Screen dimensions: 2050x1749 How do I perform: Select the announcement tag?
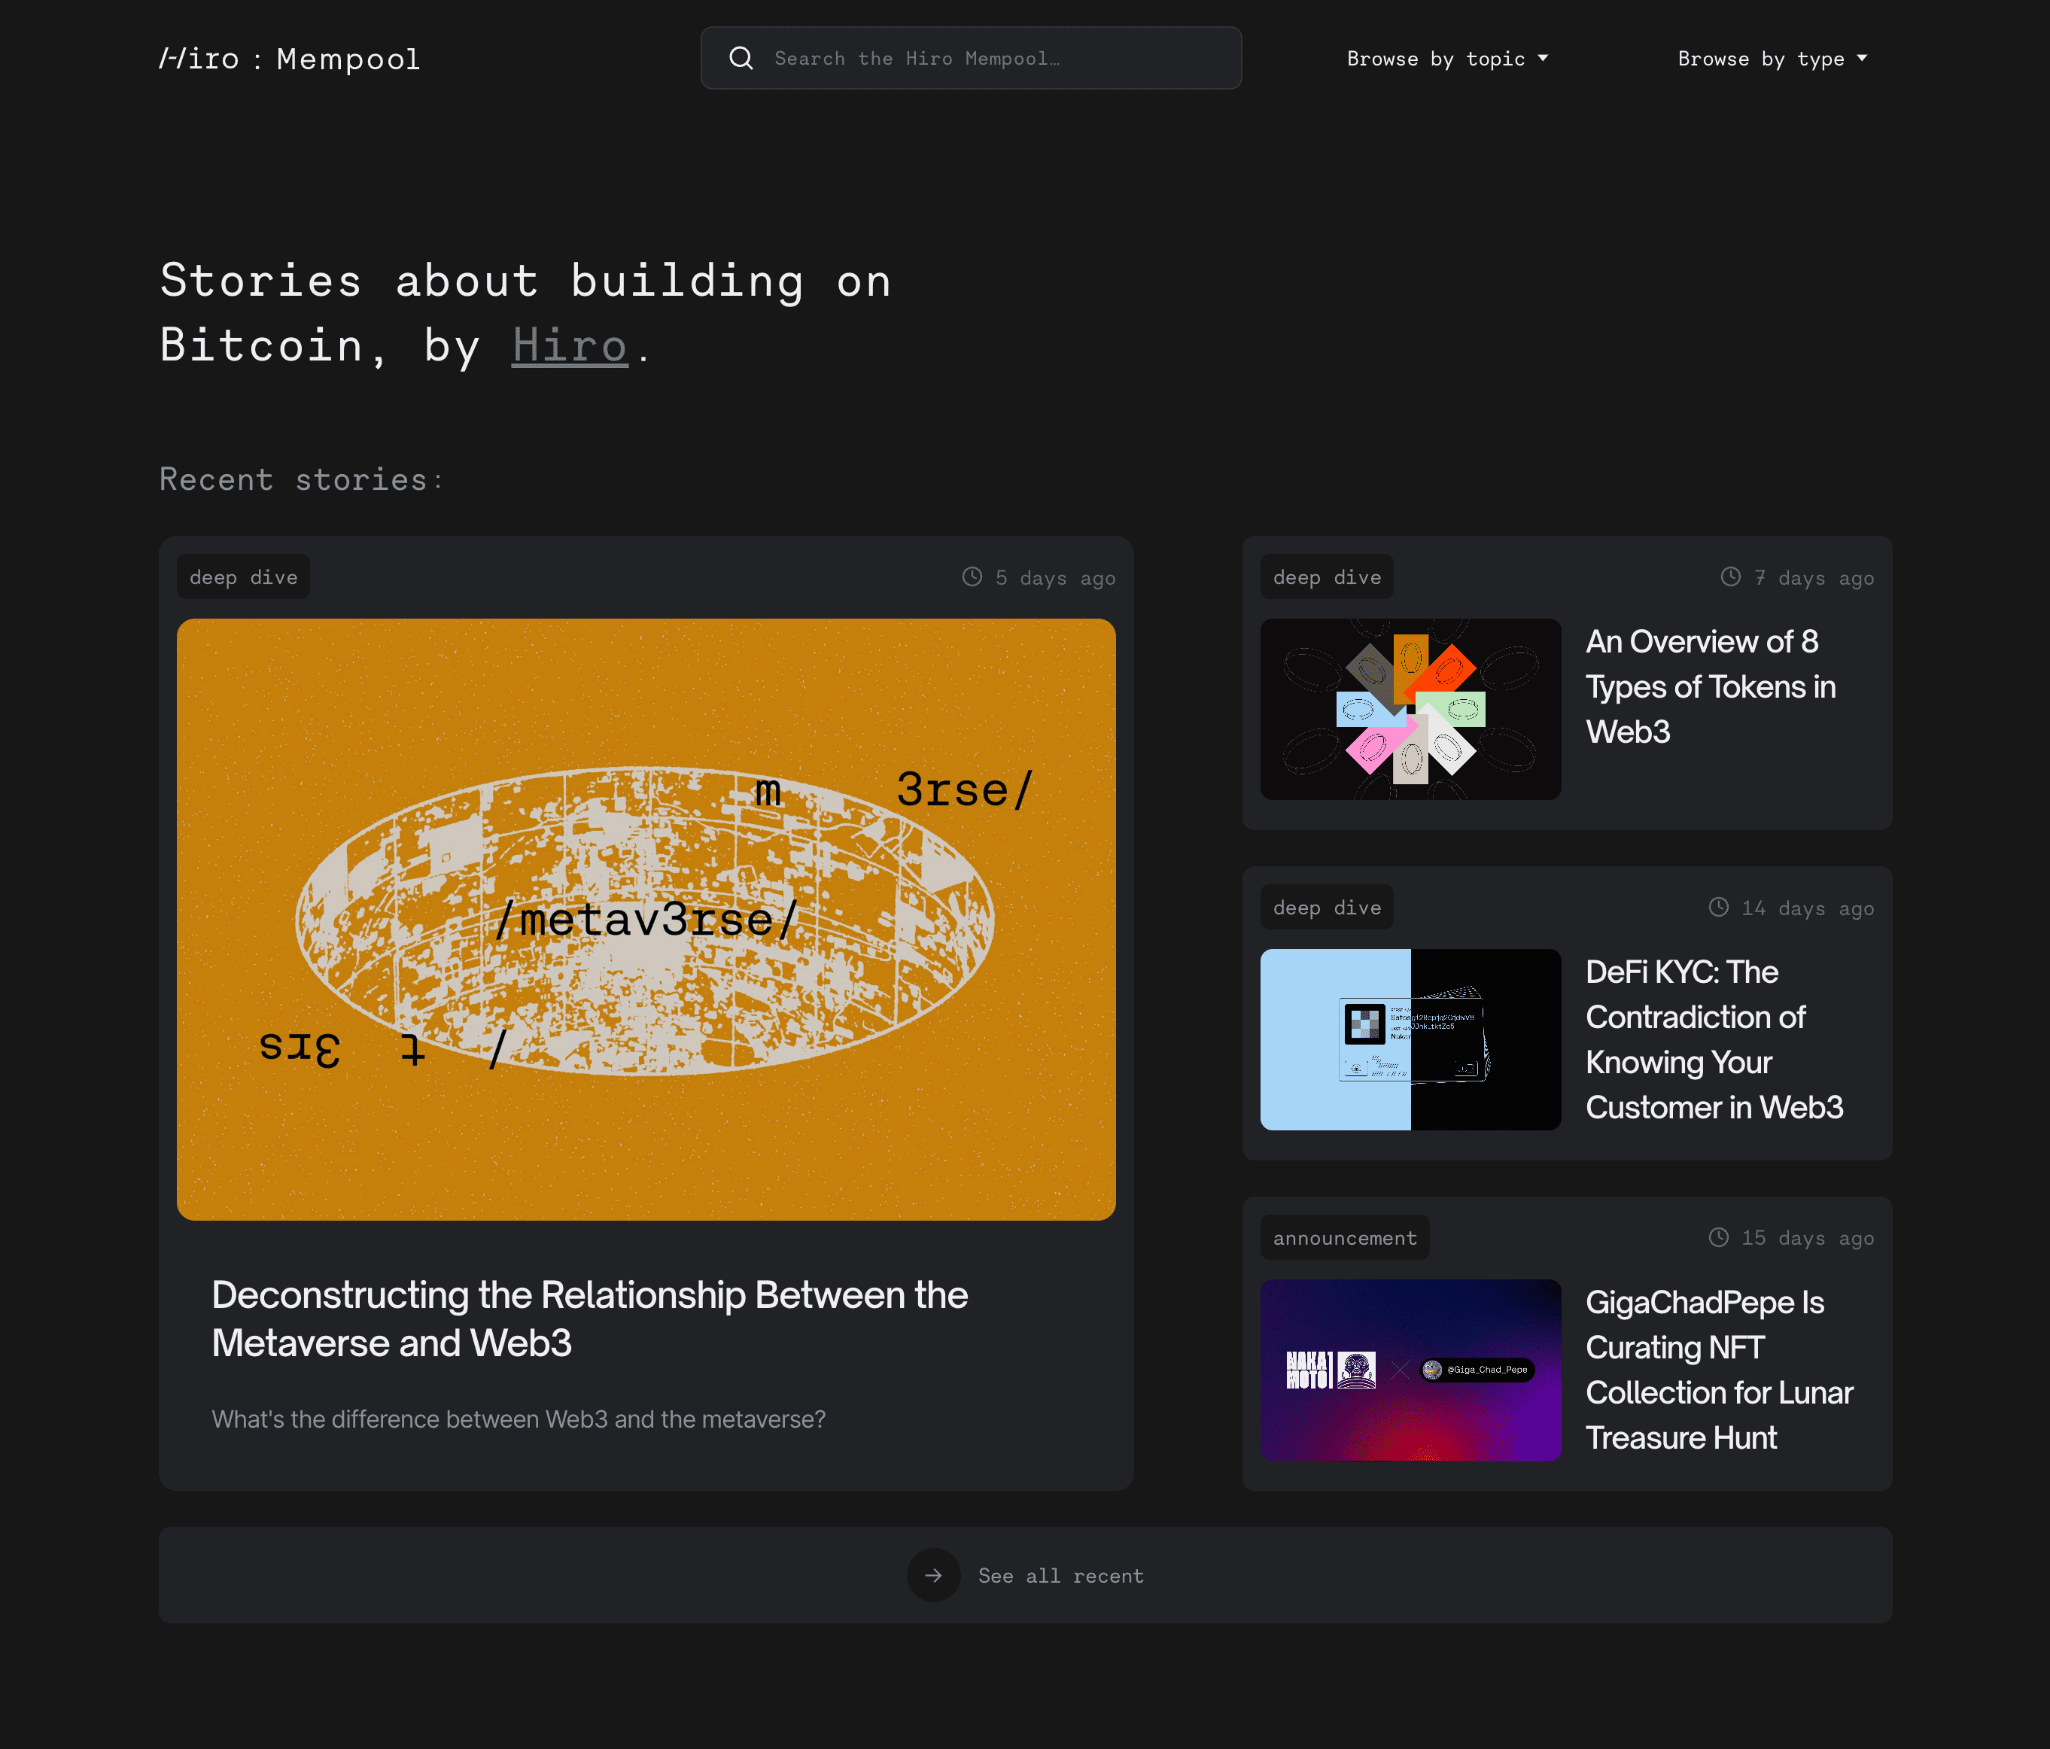click(x=1345, y=1237)
